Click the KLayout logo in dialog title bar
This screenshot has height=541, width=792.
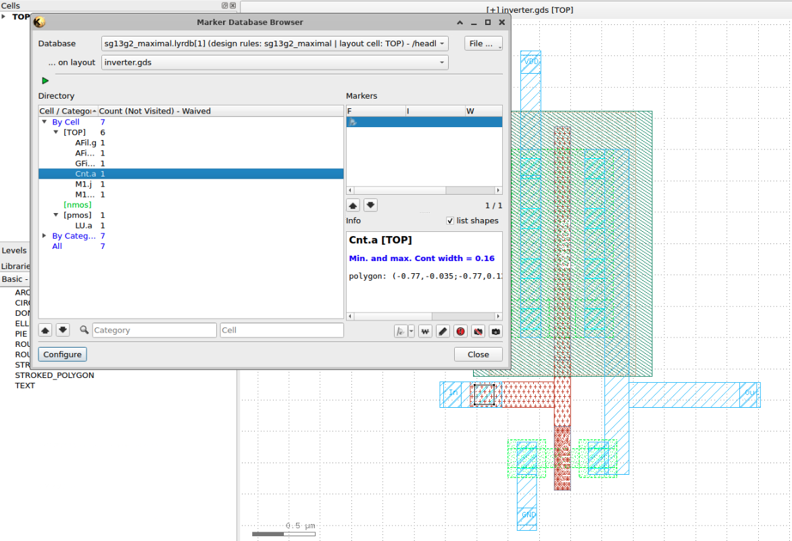[x=39, y=22]
